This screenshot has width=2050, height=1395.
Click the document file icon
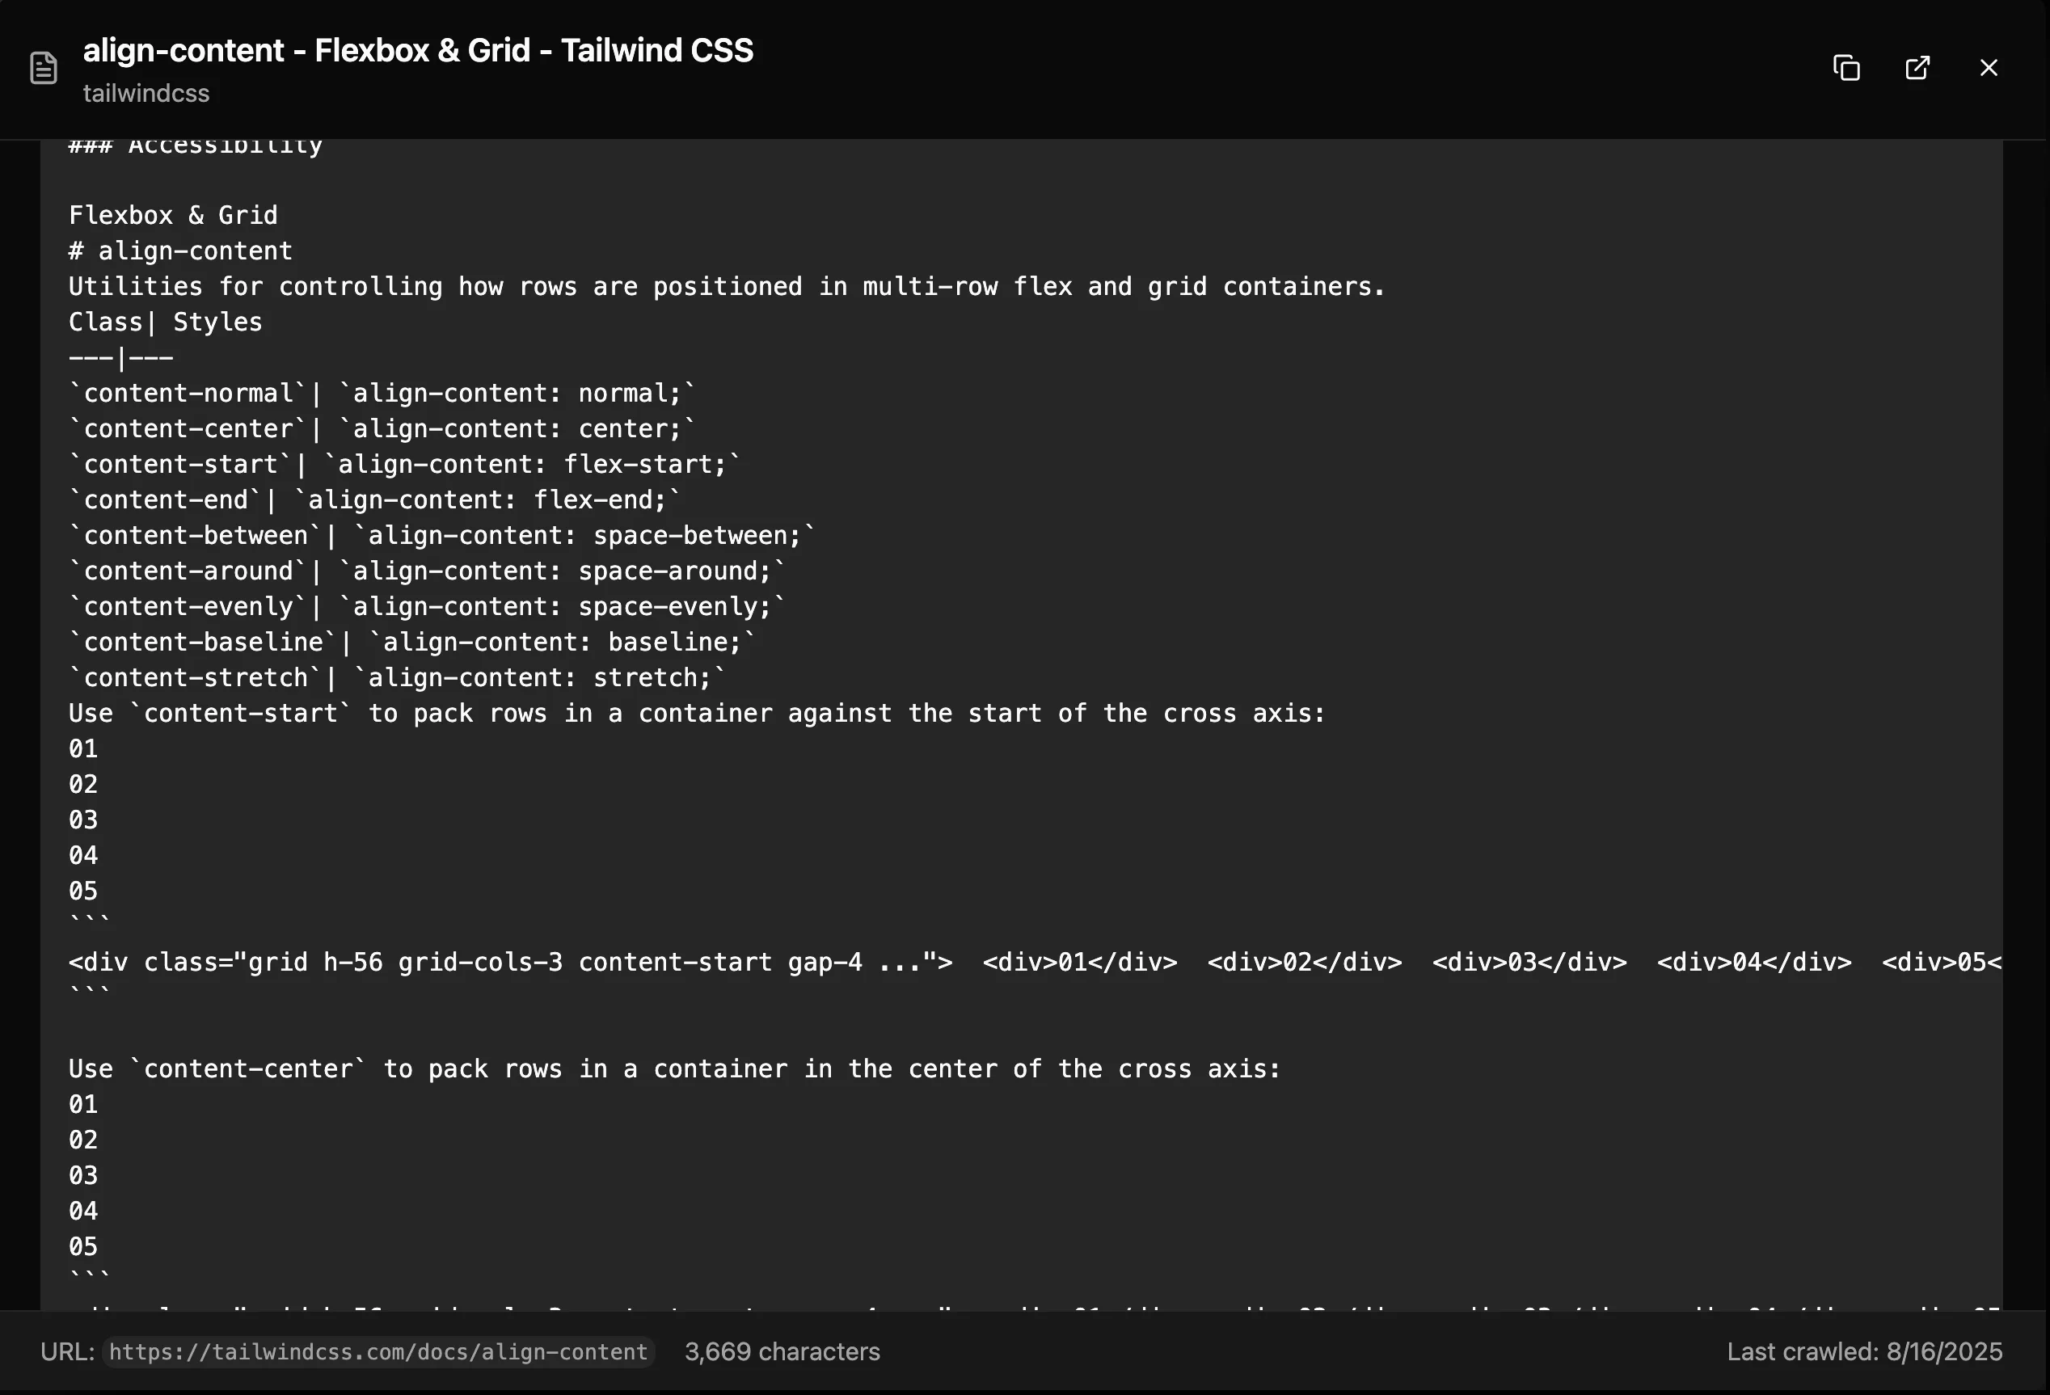coord(43,68)
